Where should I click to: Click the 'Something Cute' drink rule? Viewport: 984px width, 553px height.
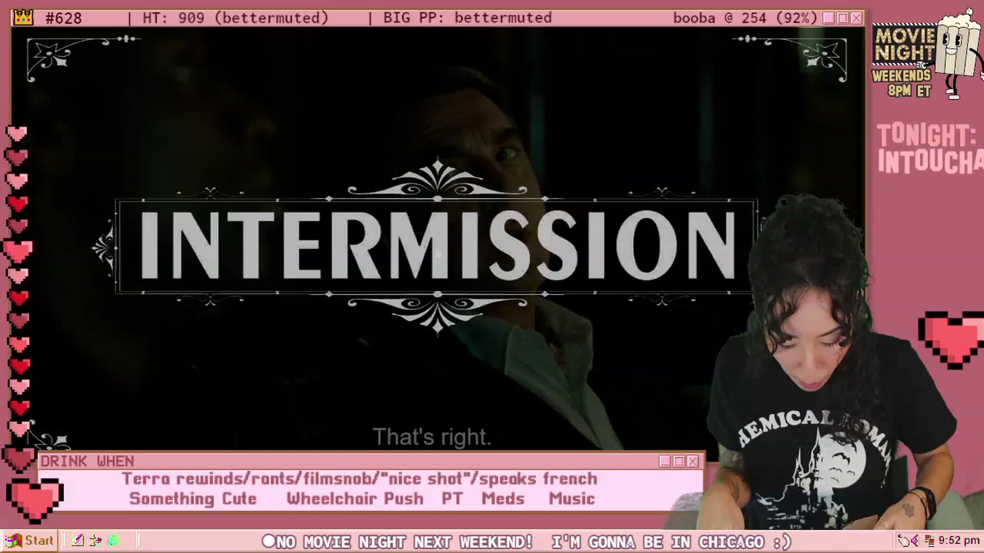pyautogui.click(x=193, y=499)
